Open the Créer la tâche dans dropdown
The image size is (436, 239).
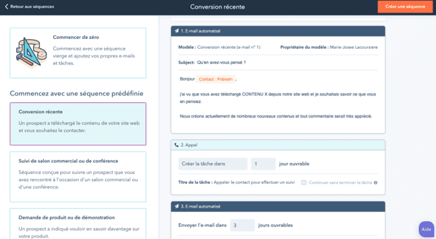point(213,164)
